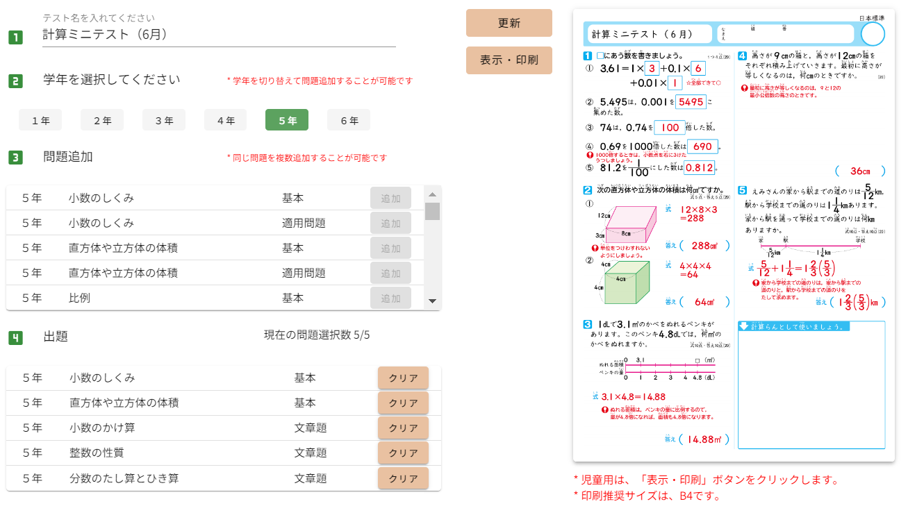
Task: Click the blue score circle on the worksheet
Action: point(873,34)
